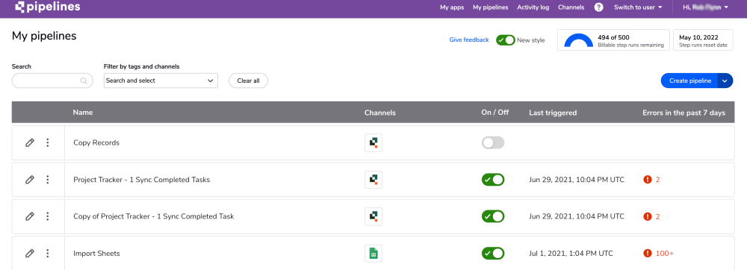Click the pencil edit icon for Copy Records
The height and width of the screenshot is (270, 747).
30,142
